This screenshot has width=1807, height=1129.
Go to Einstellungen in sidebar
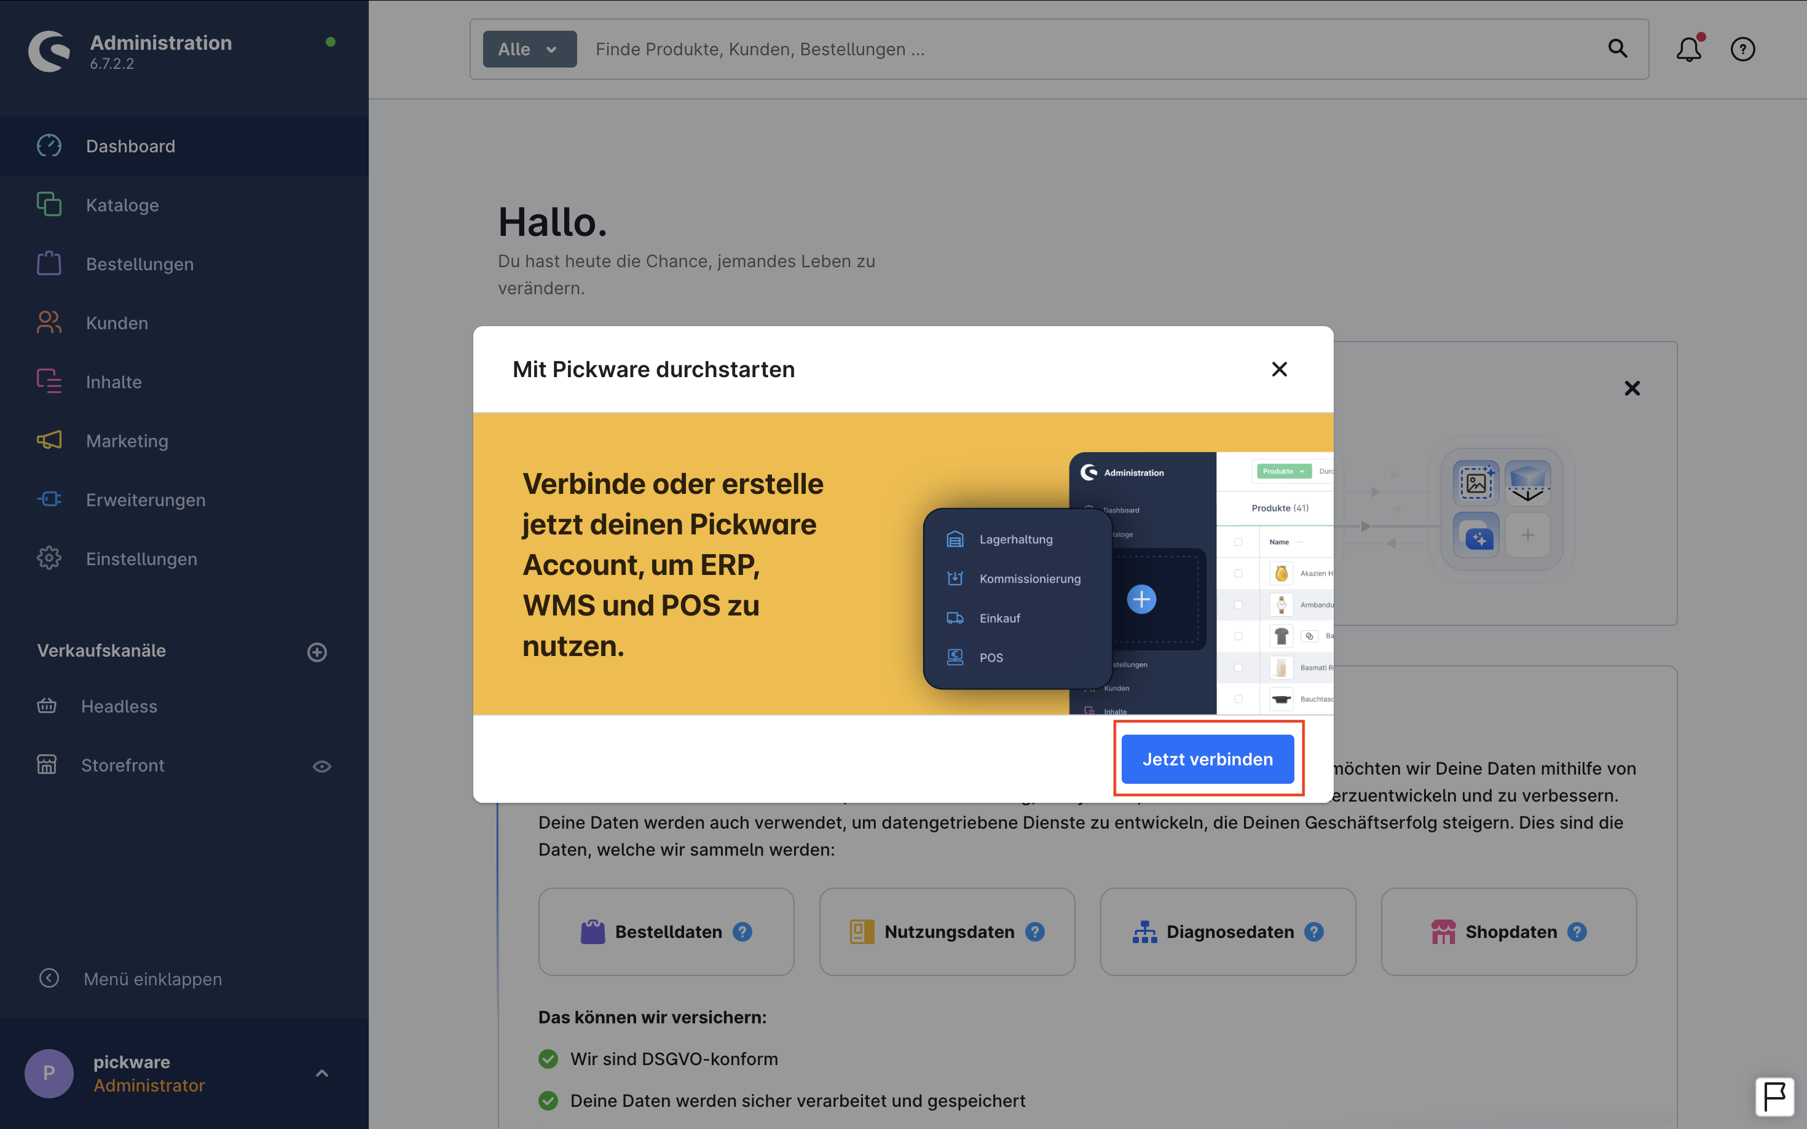[141, 559]
